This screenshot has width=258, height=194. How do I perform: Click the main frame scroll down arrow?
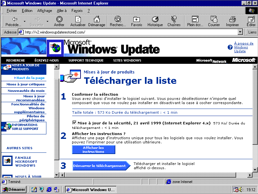coord(255,170)
